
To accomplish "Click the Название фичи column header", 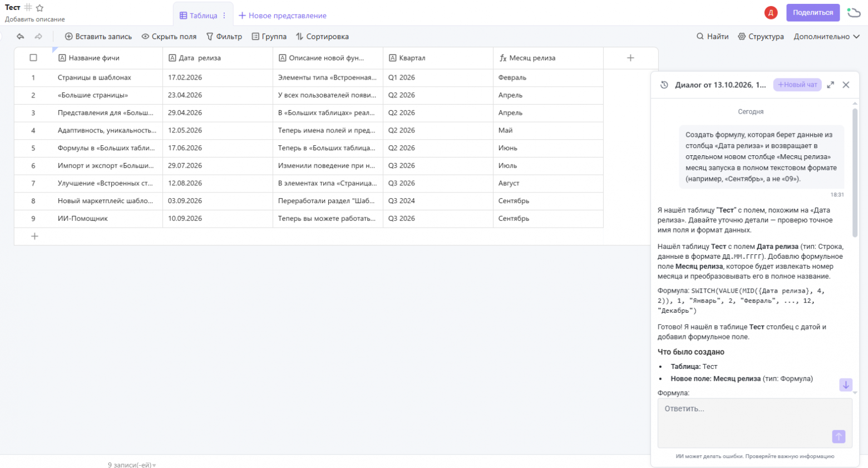I will 107,58.
